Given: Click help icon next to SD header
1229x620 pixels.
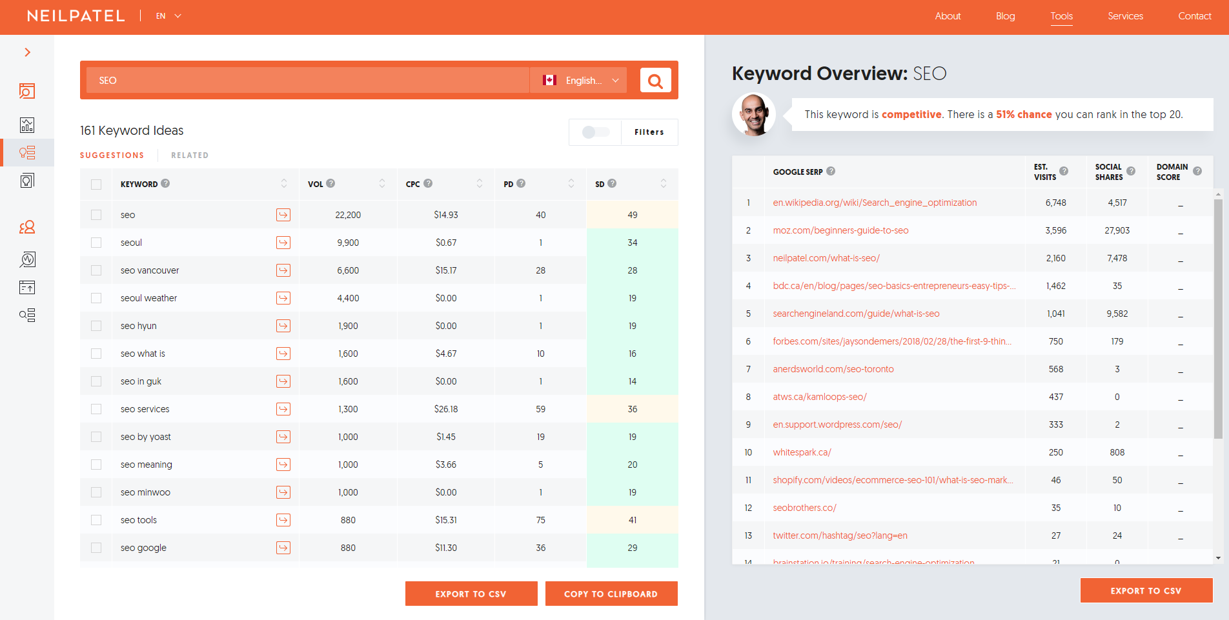Looking at the screenshot, I should point(612,183).
